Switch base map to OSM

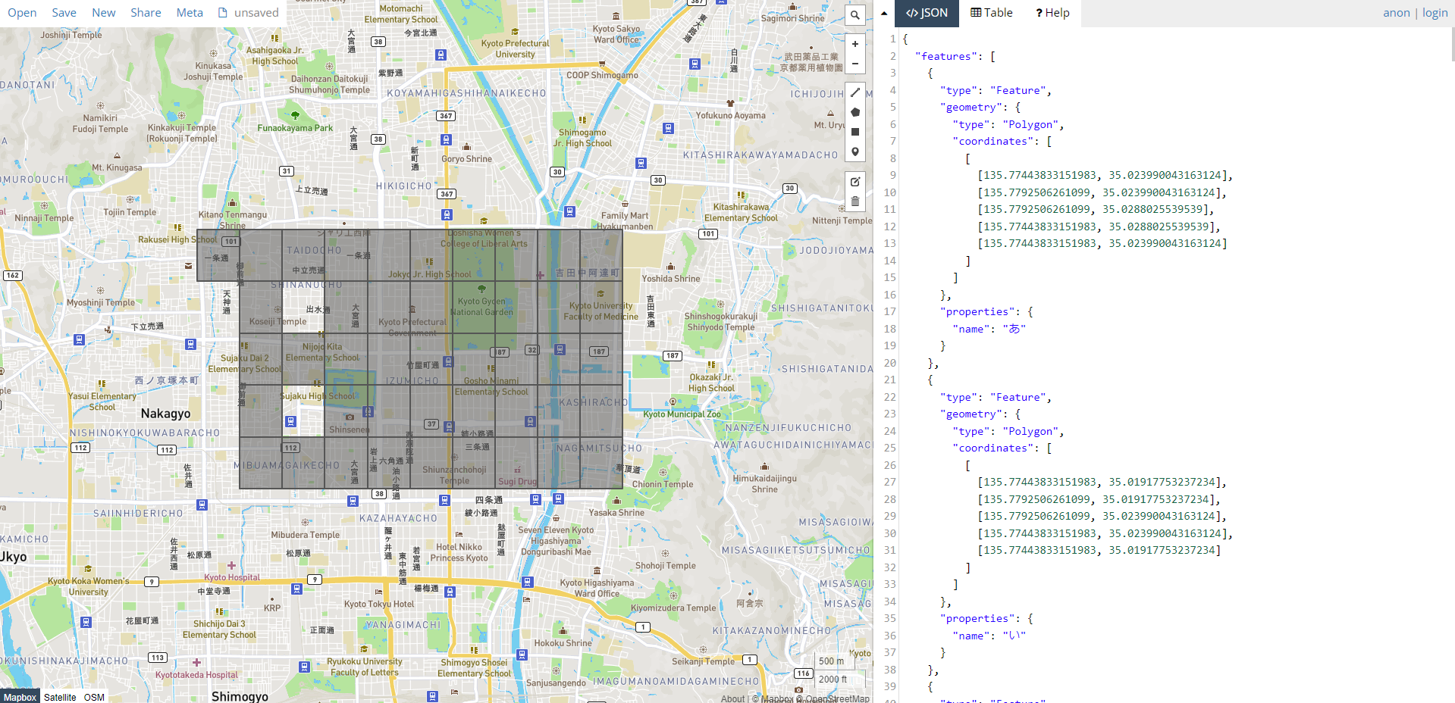click(94, 697)
